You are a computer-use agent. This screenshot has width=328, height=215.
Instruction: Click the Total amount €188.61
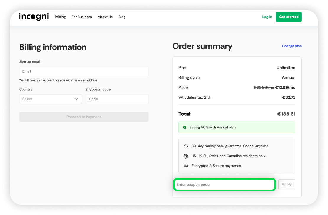tap(286, 114)
